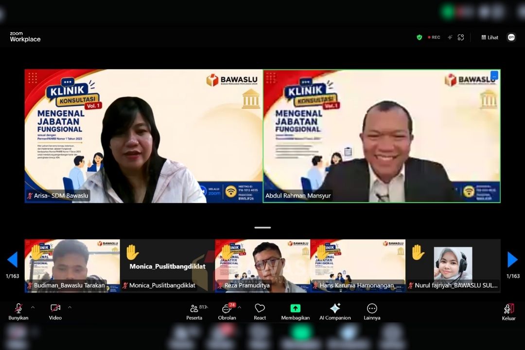
Task: Click centered name text Monica_Puslitbangdiklat
Action: pyautogui.click(x=167, y=266)
